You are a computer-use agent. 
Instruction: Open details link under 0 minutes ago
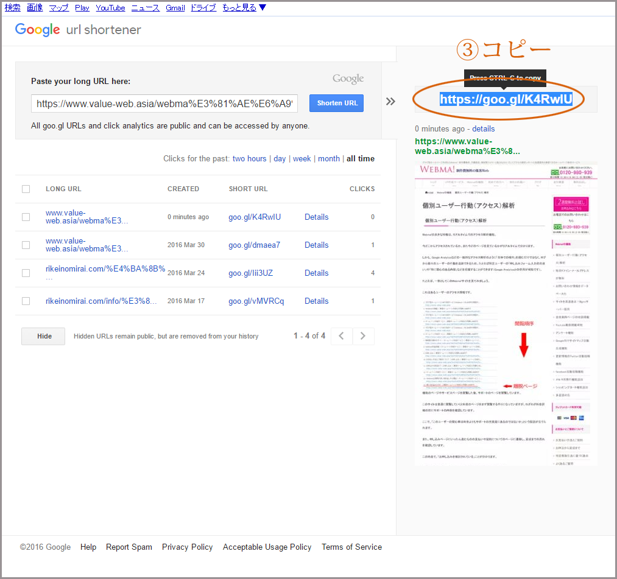(483, 128)
